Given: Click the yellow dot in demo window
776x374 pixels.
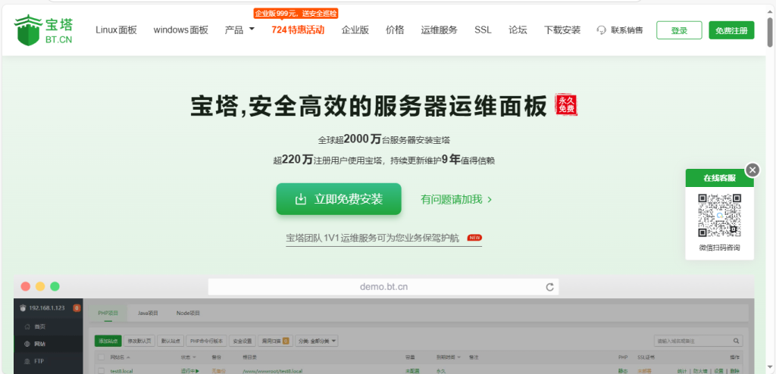Looking at the screenshot, I should 40,286.
